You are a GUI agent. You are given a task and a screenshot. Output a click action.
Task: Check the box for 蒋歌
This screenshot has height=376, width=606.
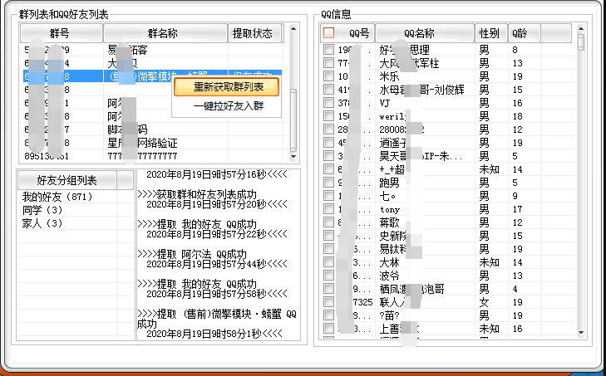(x=329, y=222)
